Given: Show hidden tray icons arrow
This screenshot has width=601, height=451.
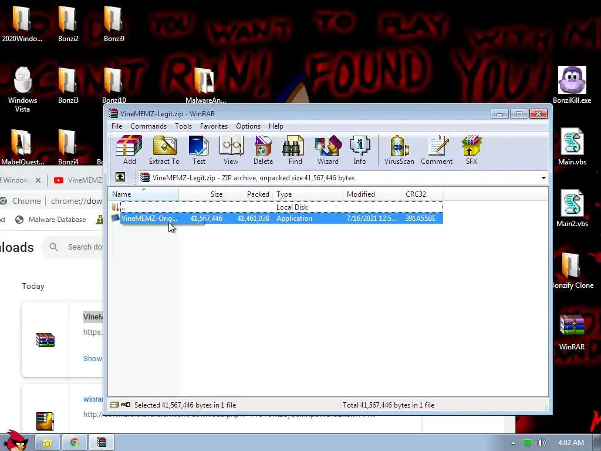Looking at the screenshot, I should click(513, 443).
